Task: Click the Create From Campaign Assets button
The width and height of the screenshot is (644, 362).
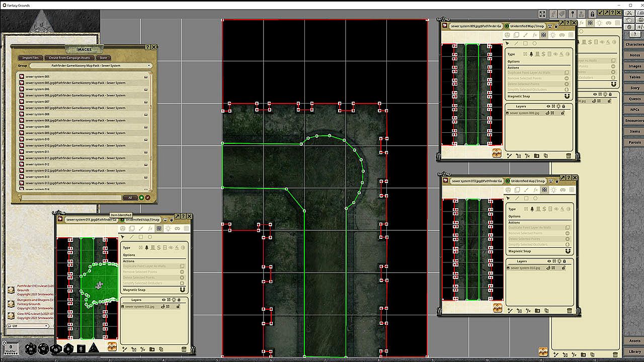Action: pos(69,58)
